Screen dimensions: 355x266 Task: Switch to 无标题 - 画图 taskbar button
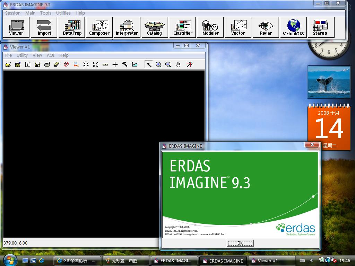click(125, 261)
